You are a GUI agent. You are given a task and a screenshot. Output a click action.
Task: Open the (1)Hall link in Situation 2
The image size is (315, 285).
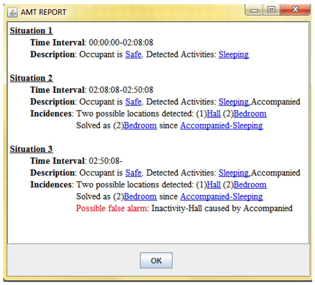click(x=214, y=114)
